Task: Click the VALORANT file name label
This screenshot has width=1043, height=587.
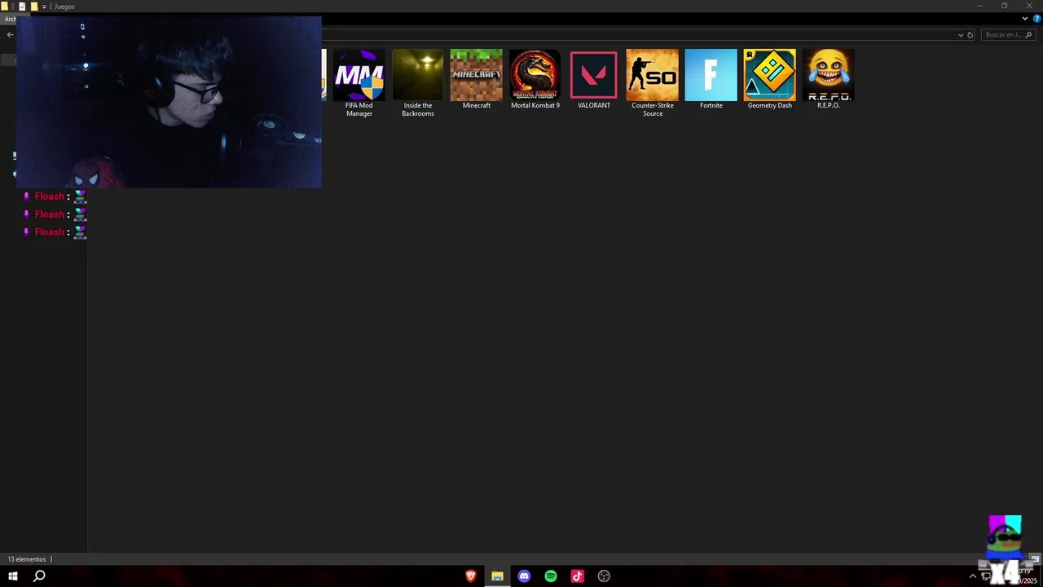Action: point(594,105)
